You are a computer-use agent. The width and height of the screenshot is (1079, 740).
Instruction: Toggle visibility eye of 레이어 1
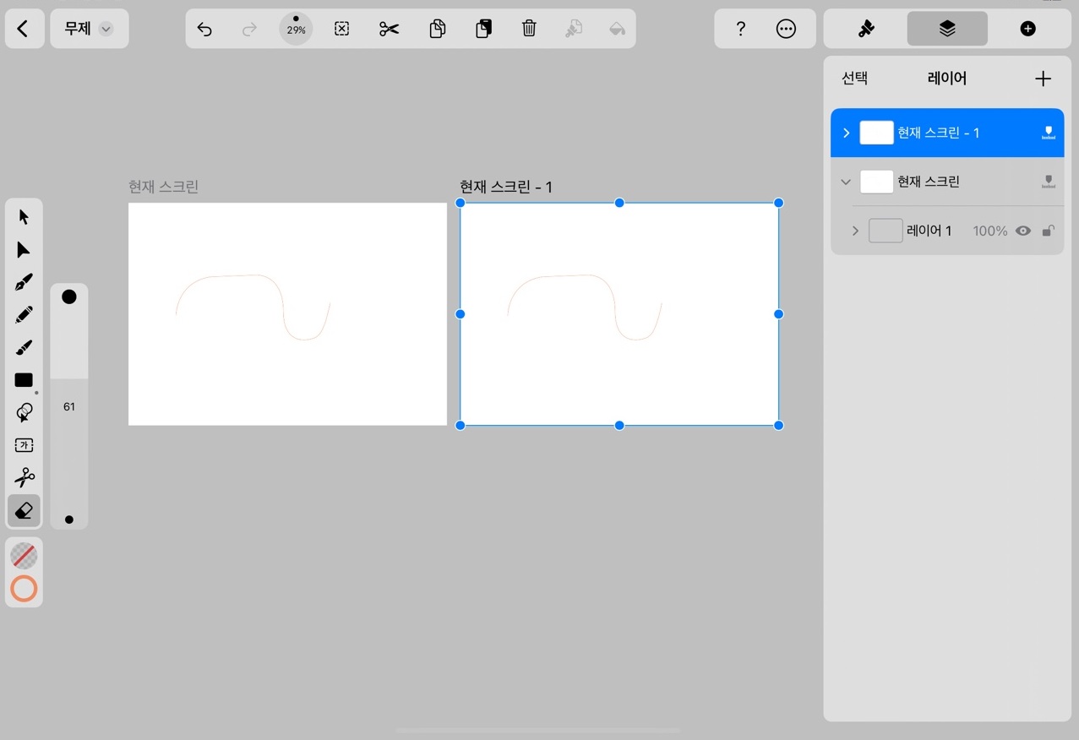pos(1023,231)
